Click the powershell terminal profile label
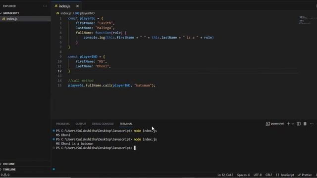 pos(275,124)
